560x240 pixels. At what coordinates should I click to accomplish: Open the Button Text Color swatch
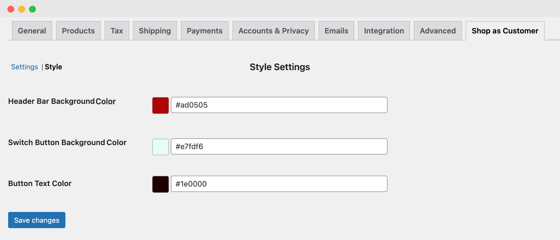160,184
